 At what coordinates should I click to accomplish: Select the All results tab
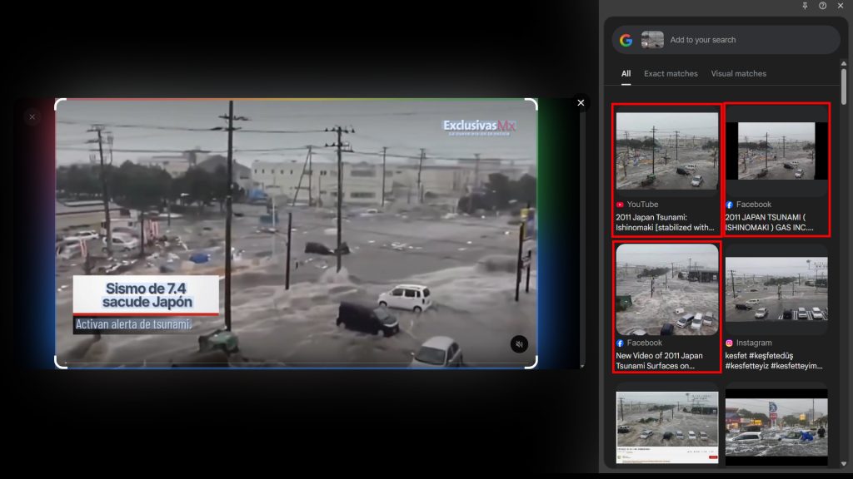(x=626, y=74)
